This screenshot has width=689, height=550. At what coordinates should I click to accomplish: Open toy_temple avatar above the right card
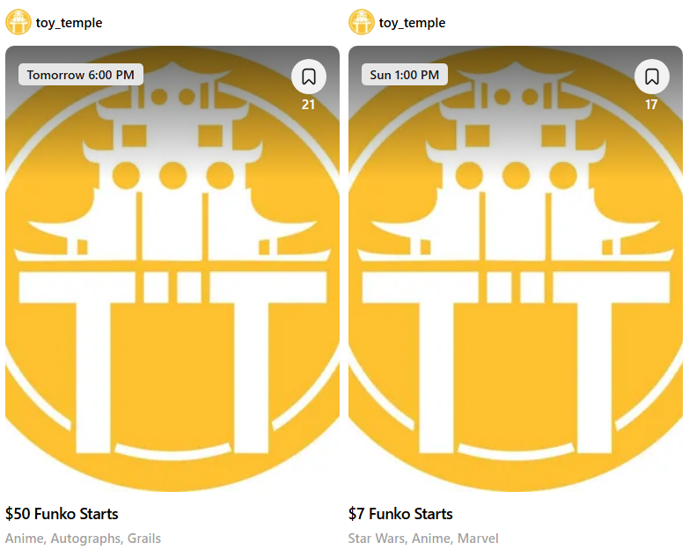click(361, 22)
